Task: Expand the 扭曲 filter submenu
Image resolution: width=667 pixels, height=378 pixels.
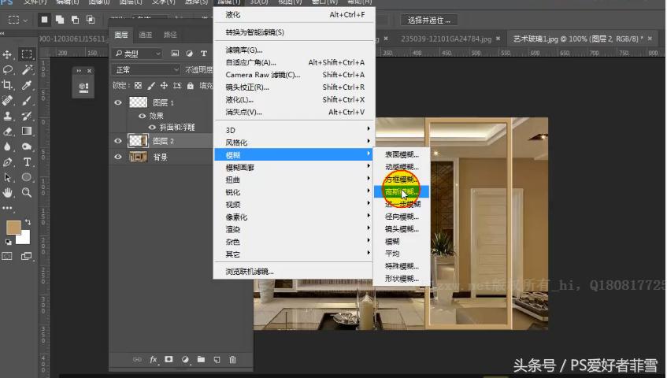Action: (x=295, y=180)
